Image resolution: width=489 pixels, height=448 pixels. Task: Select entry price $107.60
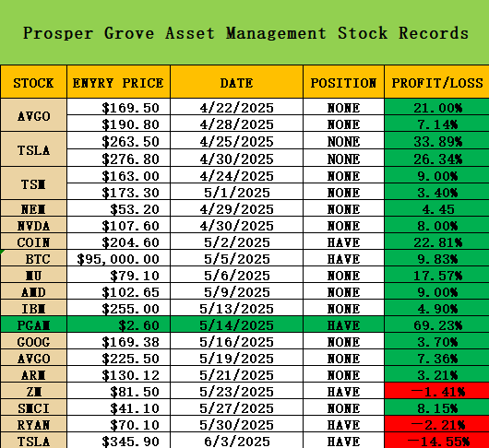coord(118,225)
